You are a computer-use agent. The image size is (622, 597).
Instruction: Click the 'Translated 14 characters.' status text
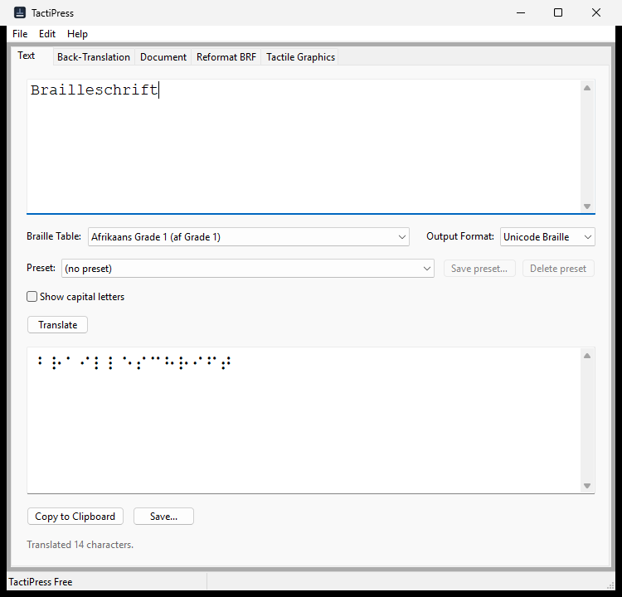(80, 545)
